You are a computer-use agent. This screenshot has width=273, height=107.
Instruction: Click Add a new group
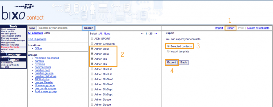[x=46, y=91]
